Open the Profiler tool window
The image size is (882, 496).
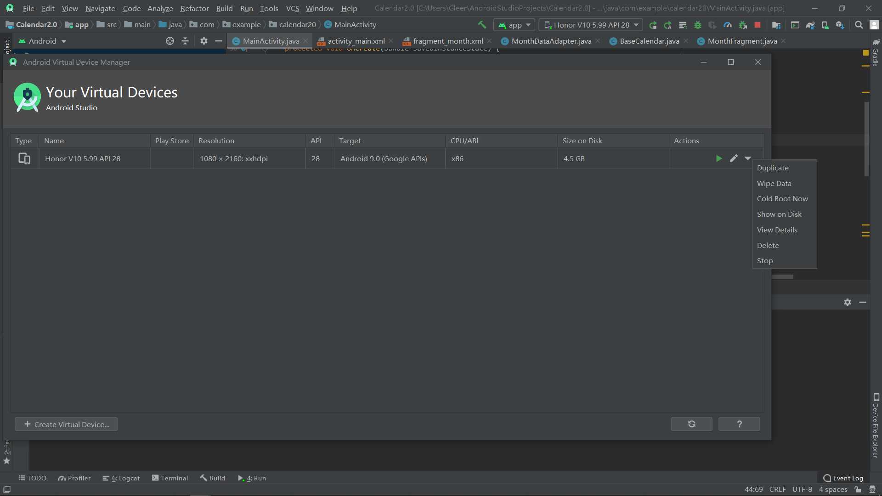[74, 478]
